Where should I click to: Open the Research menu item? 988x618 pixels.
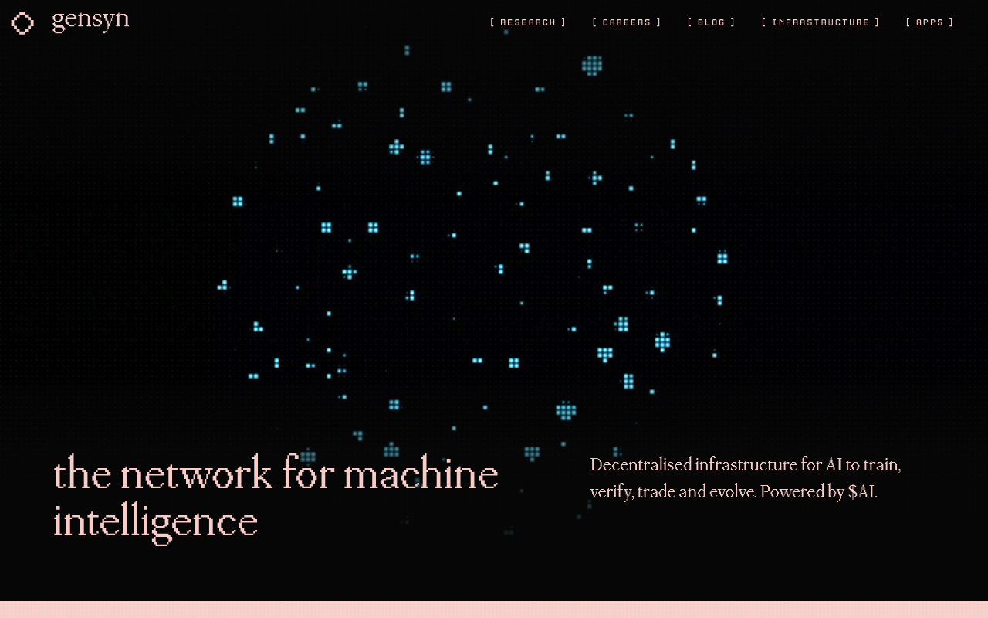[x=528, y=22]
